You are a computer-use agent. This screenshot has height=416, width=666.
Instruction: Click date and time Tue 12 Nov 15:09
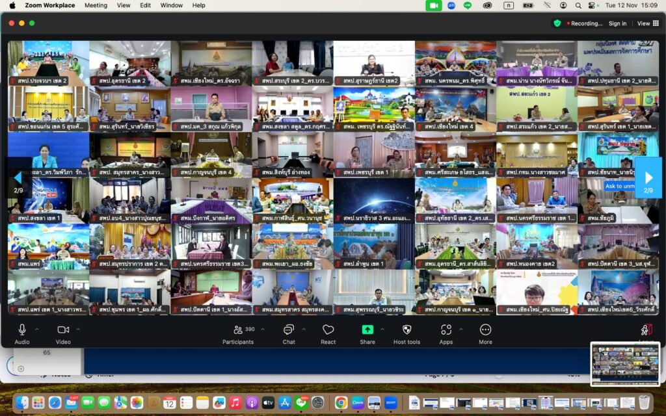(x=631, y=5)
